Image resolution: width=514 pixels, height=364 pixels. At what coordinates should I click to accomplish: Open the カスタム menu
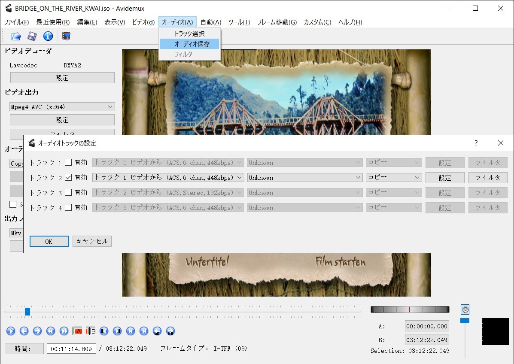(317, 22)
